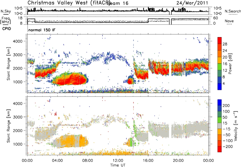Click the 'CPID' label

(7, 29)
